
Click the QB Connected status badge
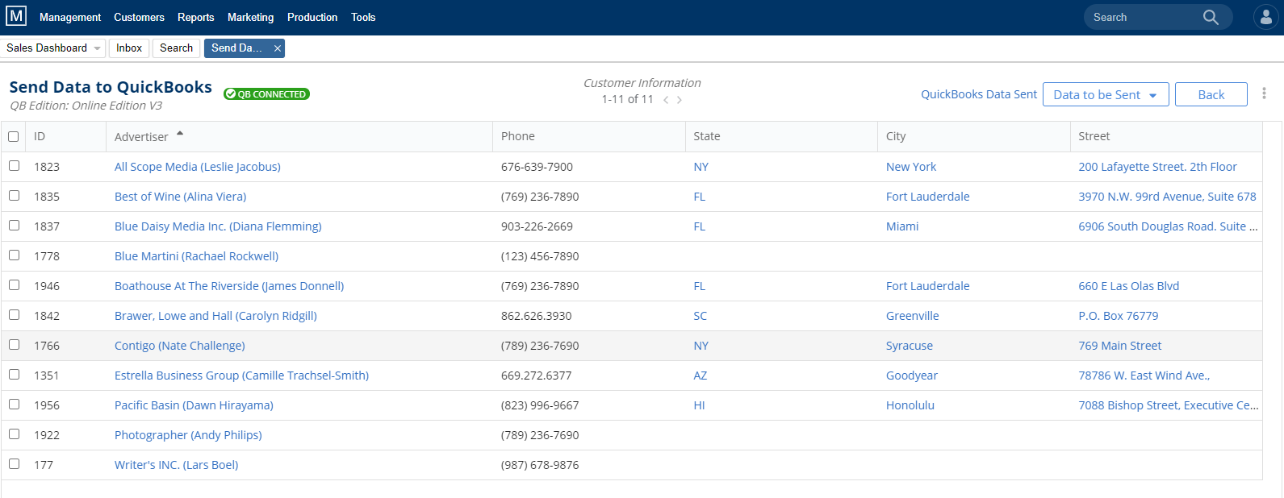266,94
